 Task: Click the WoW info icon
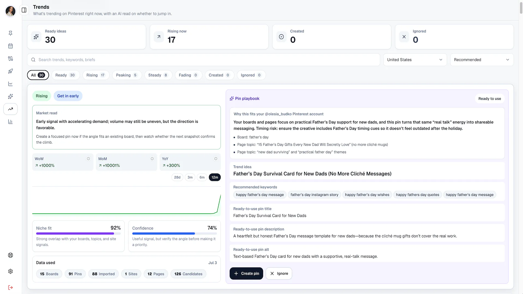click(x=88, y=159)
